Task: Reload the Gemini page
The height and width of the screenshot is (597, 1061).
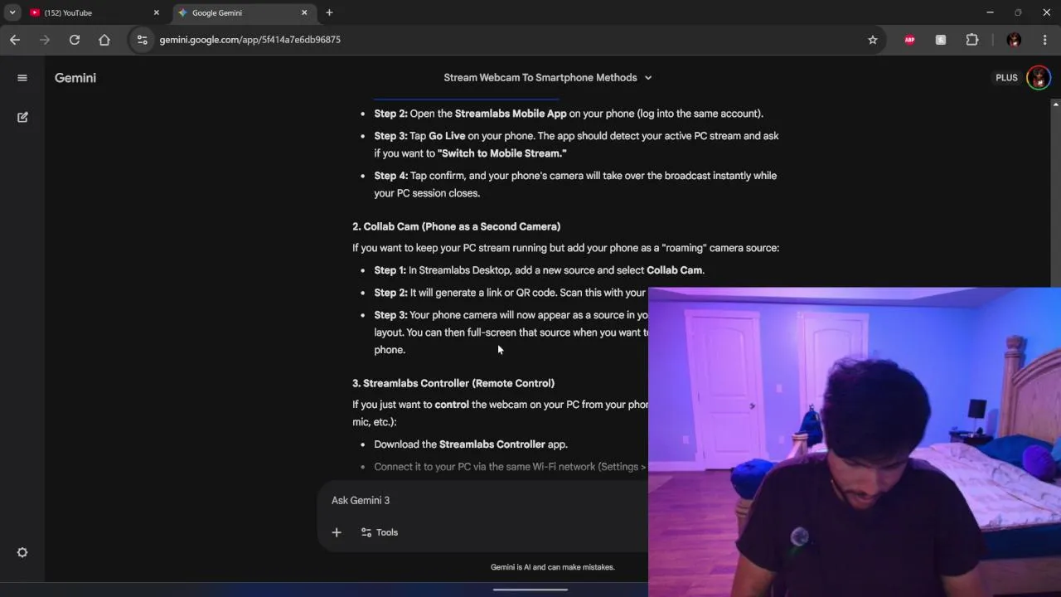Action: tap(75, 40)
